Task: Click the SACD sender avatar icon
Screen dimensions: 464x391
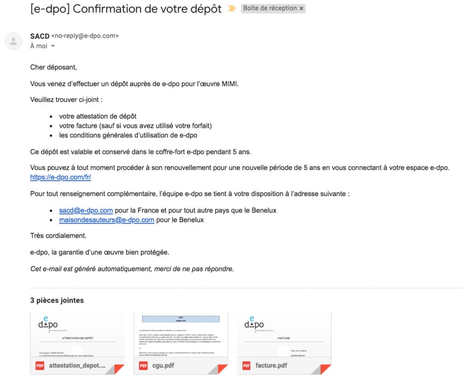Action: (13, 41)
